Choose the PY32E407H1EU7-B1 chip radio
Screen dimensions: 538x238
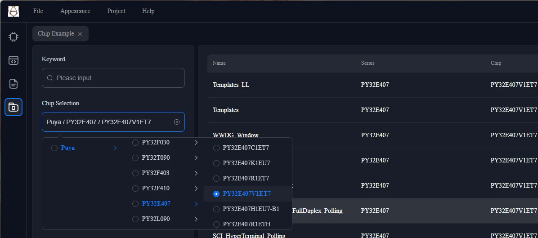[216, 209]
